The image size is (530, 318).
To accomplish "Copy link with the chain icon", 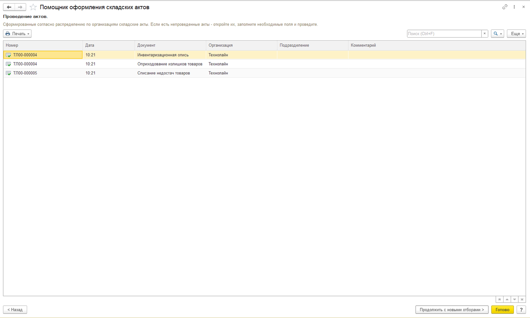I will pos(505,7).
